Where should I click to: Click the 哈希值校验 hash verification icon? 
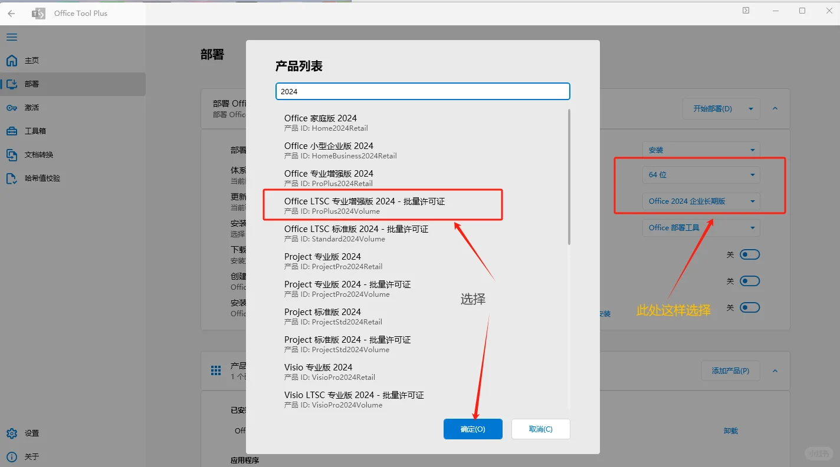point(12,178)
